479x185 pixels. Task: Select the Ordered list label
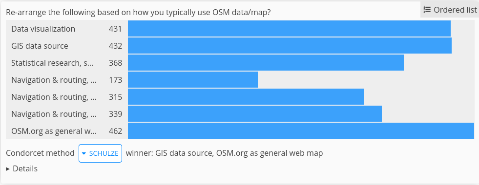pos(455,10)
